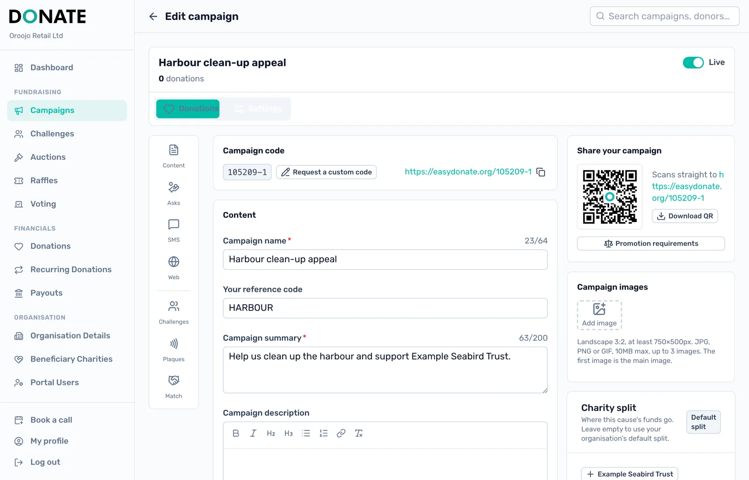The image size is (749, 480).
Task: Apply Heading 2 style
Action: click(271, 433)
